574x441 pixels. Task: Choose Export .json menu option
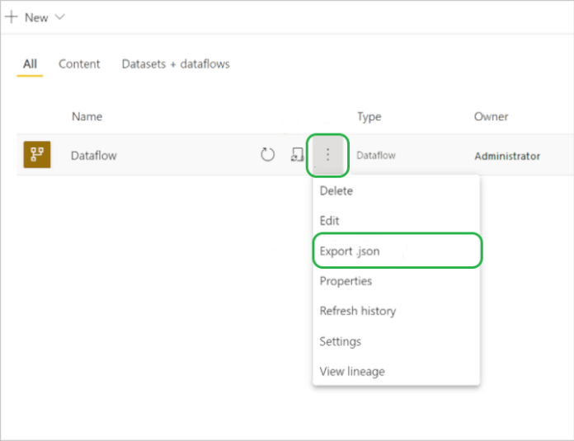pyautogui.click(x=351, y=251)
